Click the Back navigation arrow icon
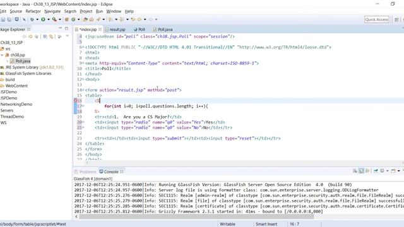This screenshot has width=404, height=227. 140,20
